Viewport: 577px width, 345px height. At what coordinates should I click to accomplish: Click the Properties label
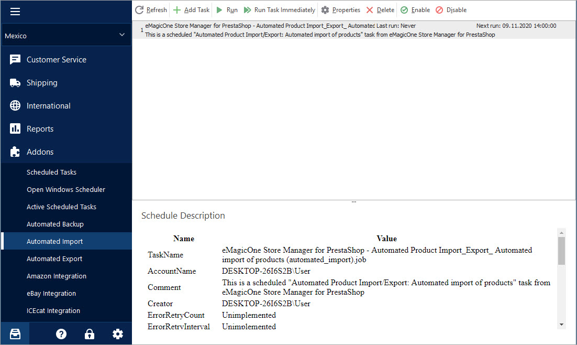click(346, 10)
